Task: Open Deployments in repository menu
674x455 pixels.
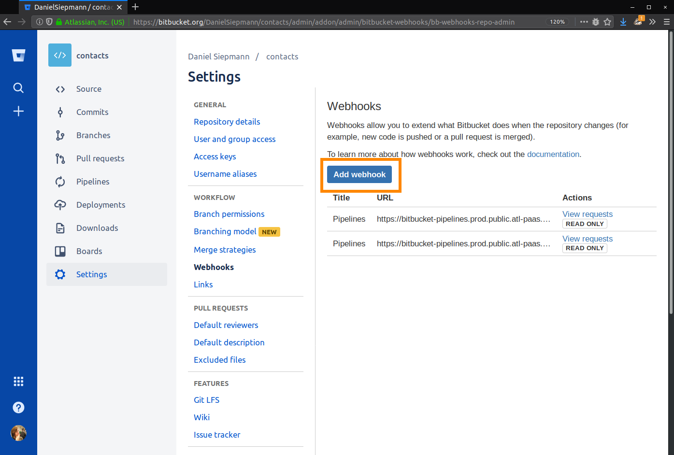Action: point(101,205)
